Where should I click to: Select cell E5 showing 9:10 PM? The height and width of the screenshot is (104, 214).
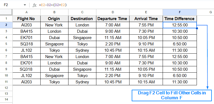(x=146, y=44)
